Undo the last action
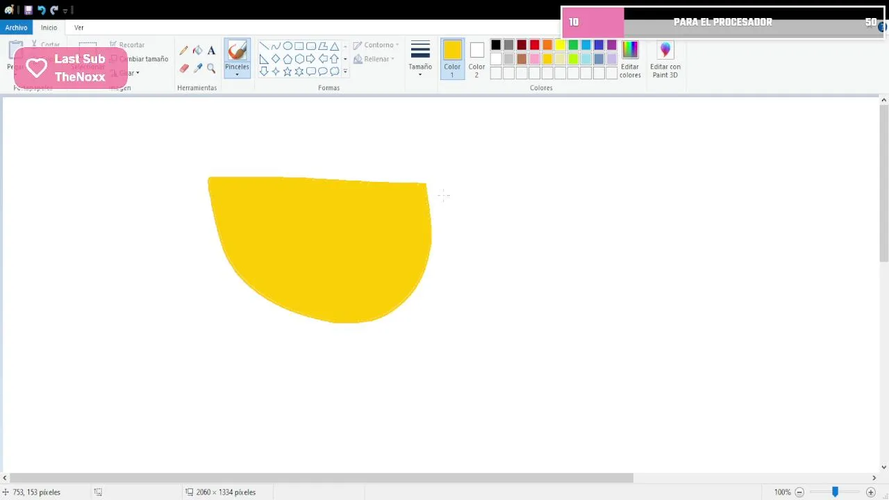This screenshot has height=500, width=889. pyautogui.click(x=41, y=10)
